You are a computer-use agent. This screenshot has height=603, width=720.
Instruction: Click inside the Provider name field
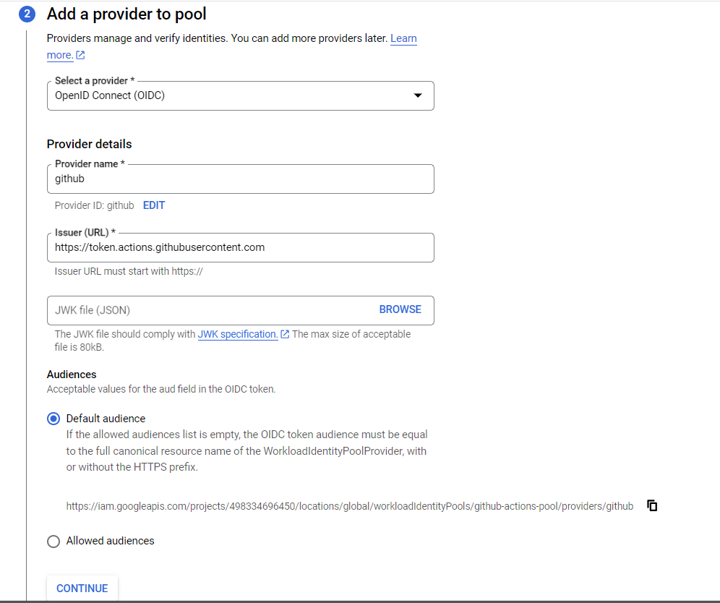pos(240,179)
